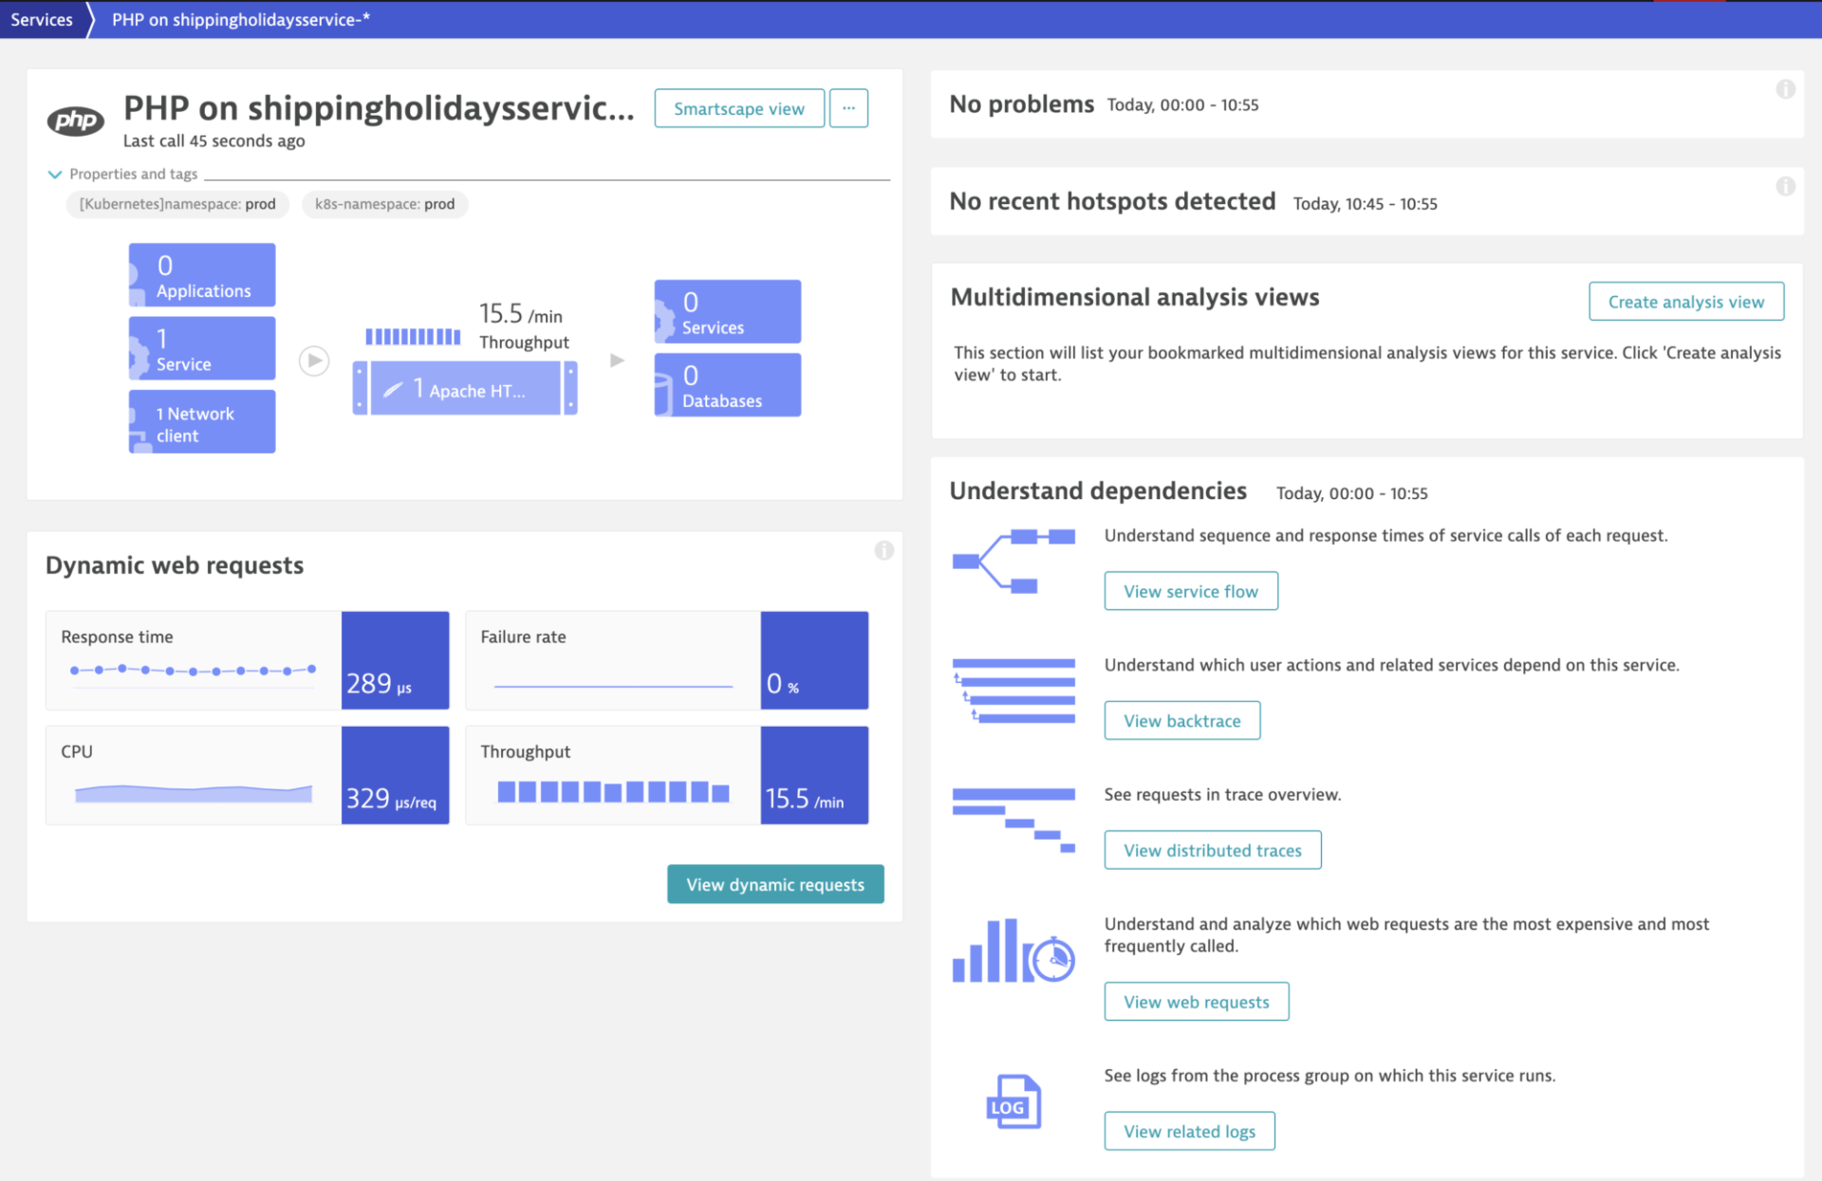This screenshot has width=1822, height=1181.
Task: Click View web requests button
Action: point(1197,1002)
